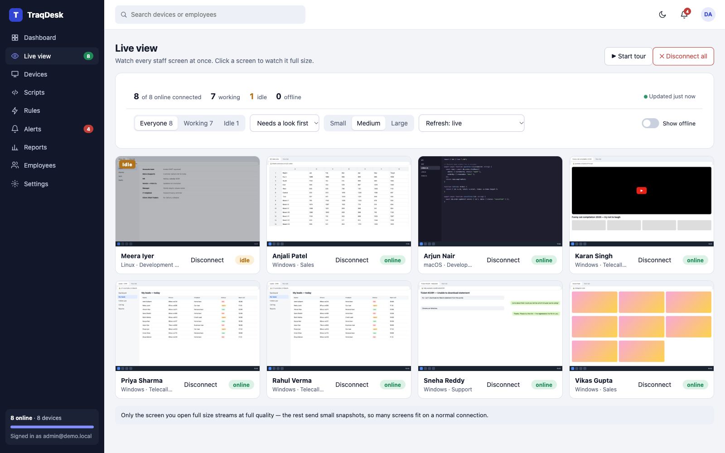Open Settings in the sidebar
The height and width of the screenshot is (453, 725).
pyautogui.click(x=52, y=184)
